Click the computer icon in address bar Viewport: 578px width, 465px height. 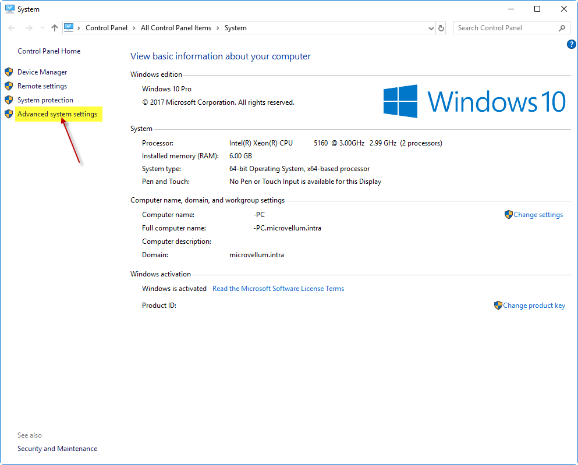(x=69, y=27)
